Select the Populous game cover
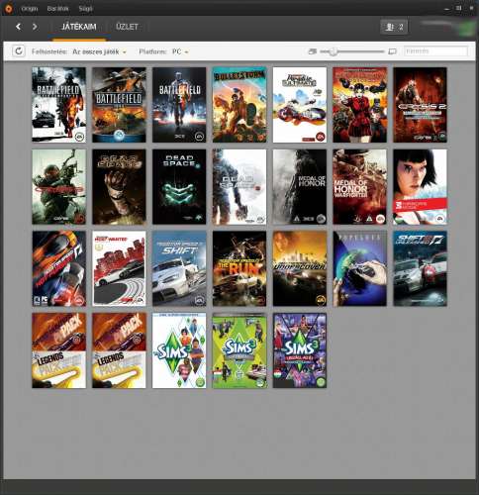479x495 pixels. (x=360, y=268)
